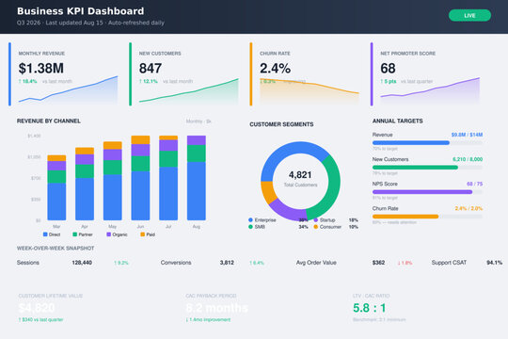Click the Sessions snapshot label
Screen dimensions: 508x339
(28, 263)
